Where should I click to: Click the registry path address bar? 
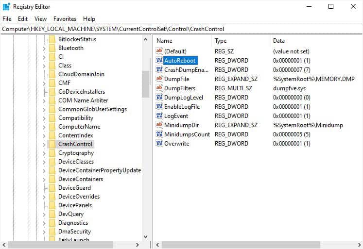click(182, 29)
